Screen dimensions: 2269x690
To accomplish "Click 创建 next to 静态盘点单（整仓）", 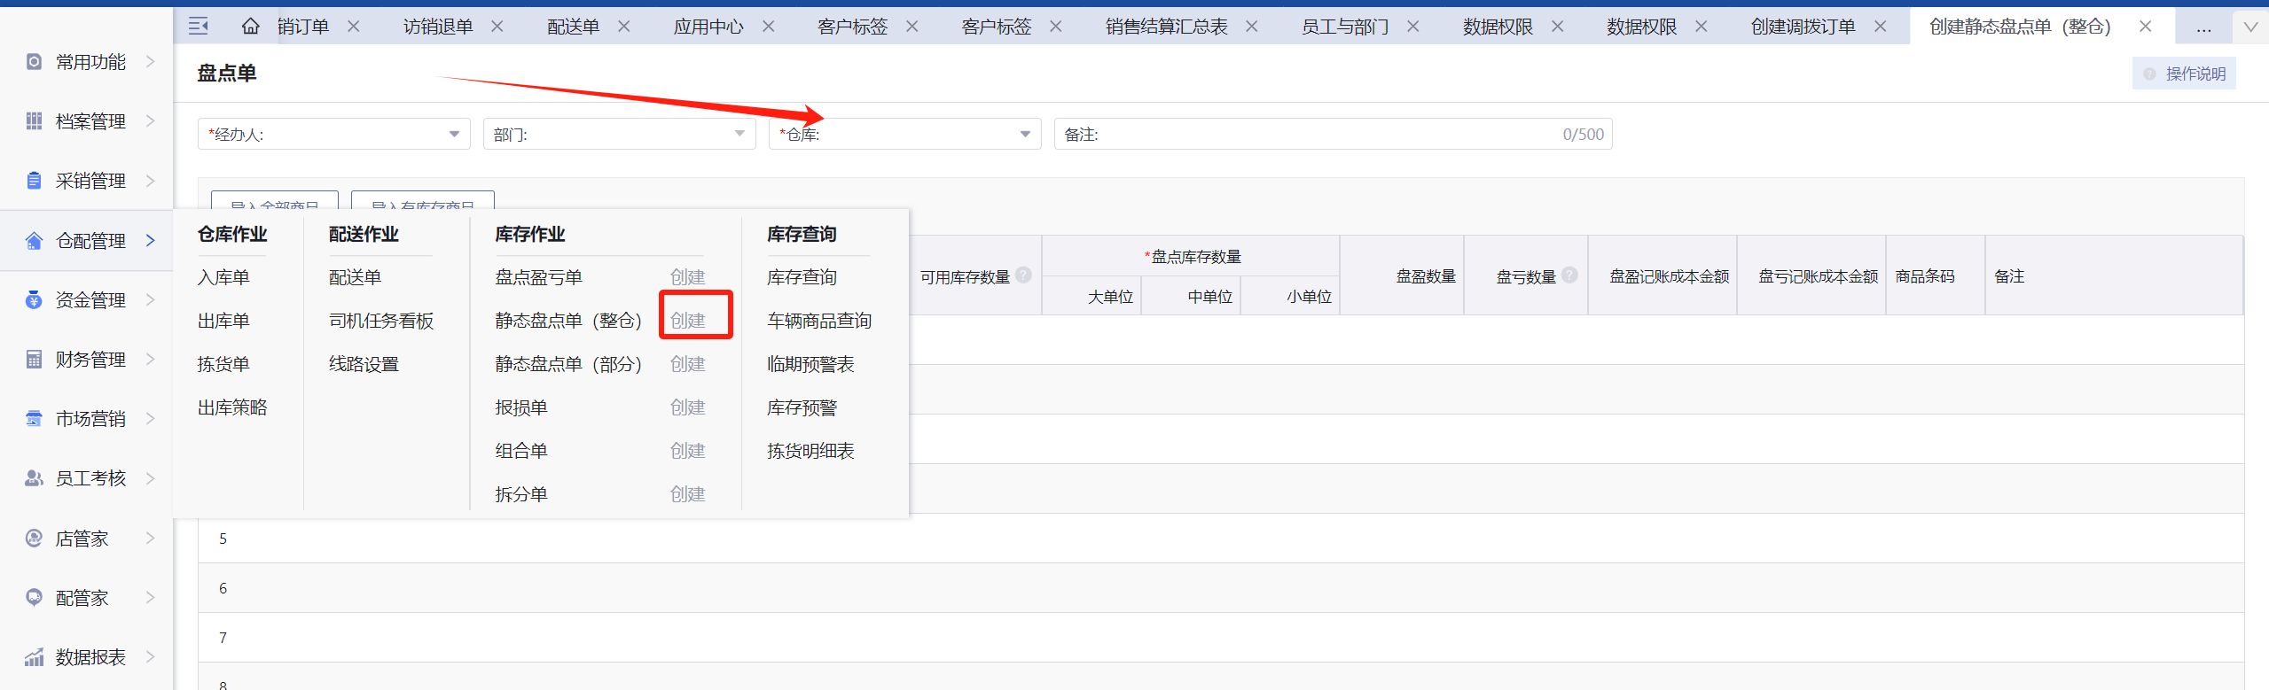I will pos(687,321).
